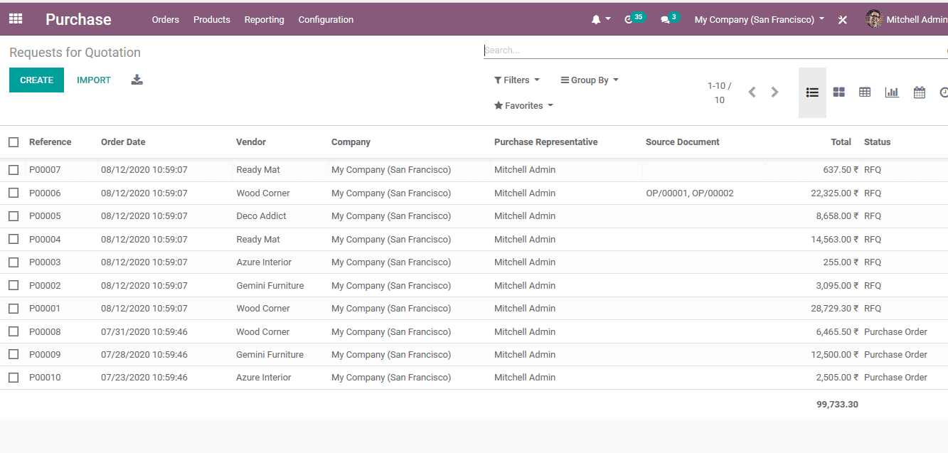Sort by Source Document column

tap(682, 142)
